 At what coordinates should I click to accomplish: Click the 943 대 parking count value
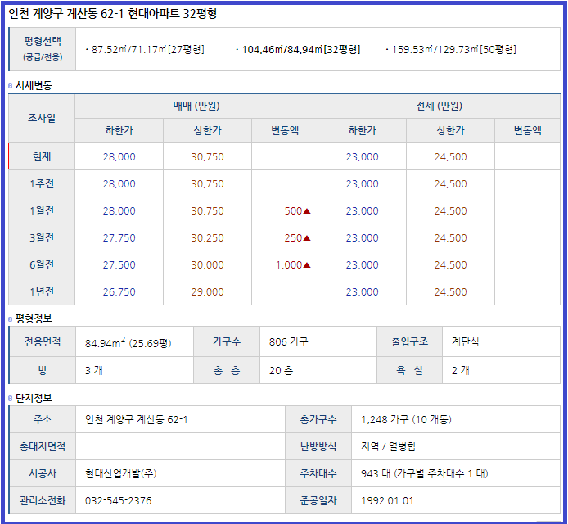click(424, 473)
